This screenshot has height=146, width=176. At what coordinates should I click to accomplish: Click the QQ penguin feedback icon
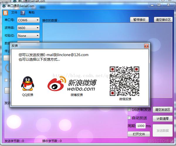click(28, 84)
